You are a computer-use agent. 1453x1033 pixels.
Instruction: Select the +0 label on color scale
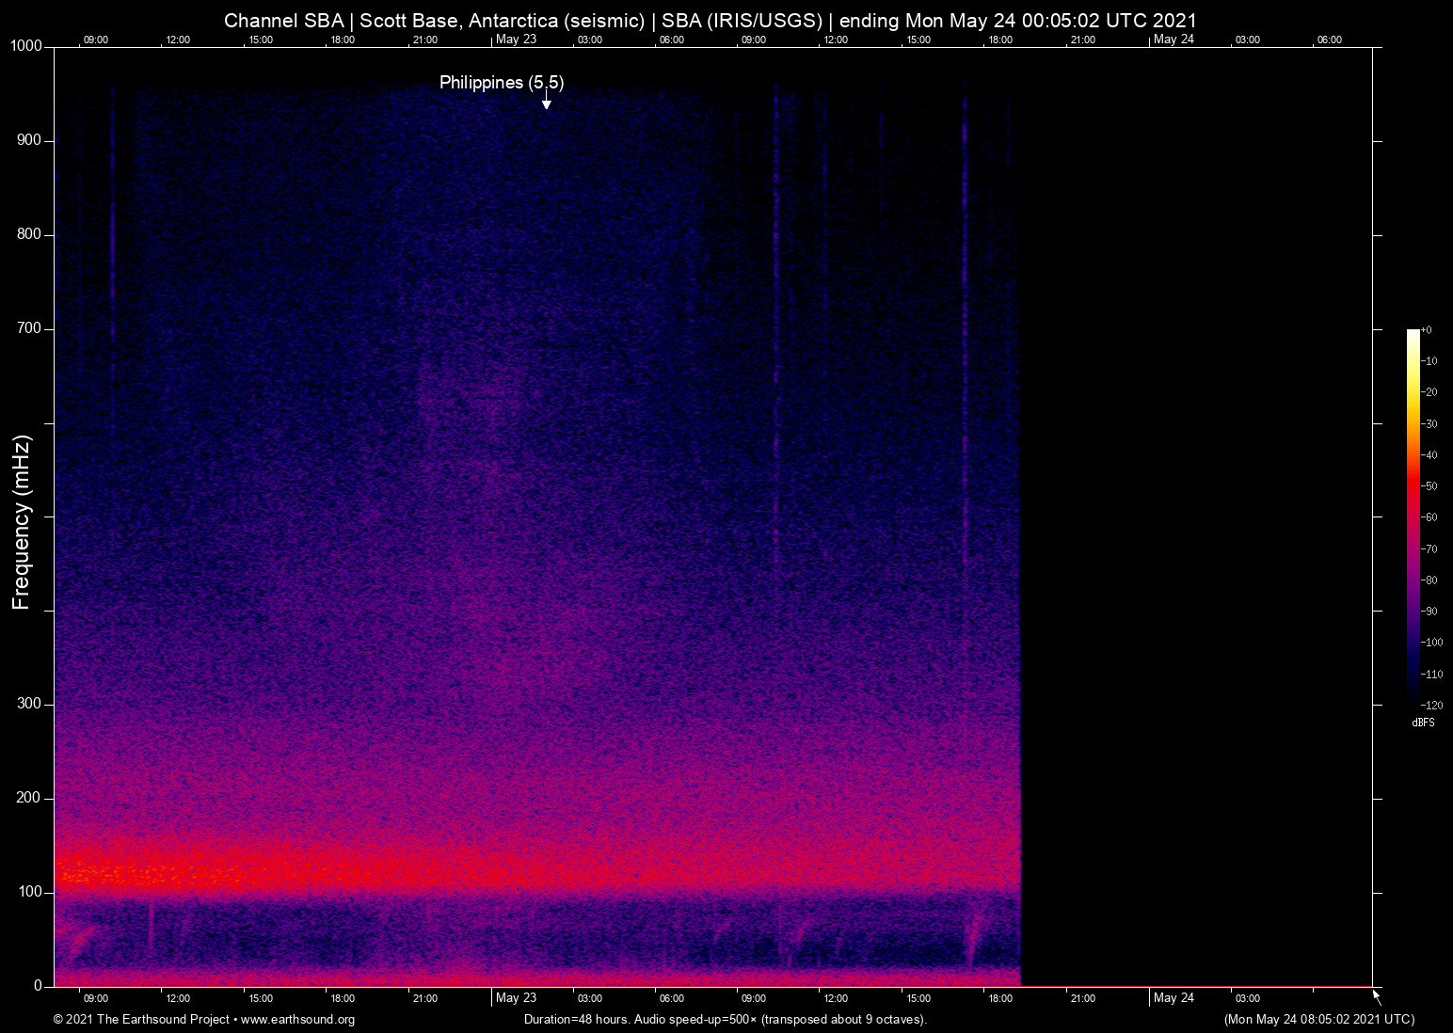[1427, 330]
